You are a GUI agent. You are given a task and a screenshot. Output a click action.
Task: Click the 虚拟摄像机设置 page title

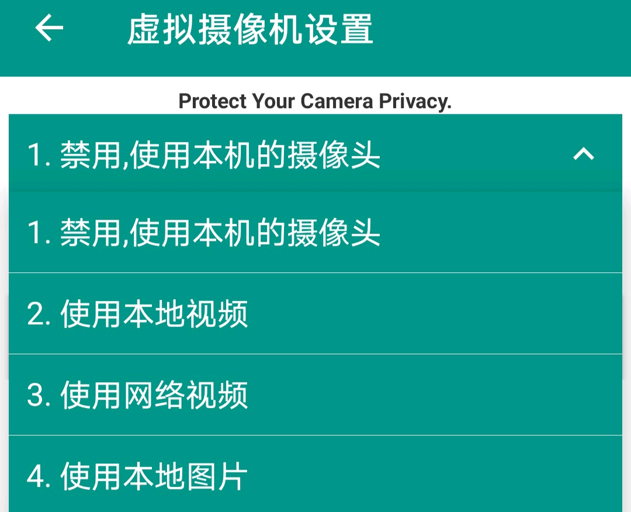tap(250, 29)
